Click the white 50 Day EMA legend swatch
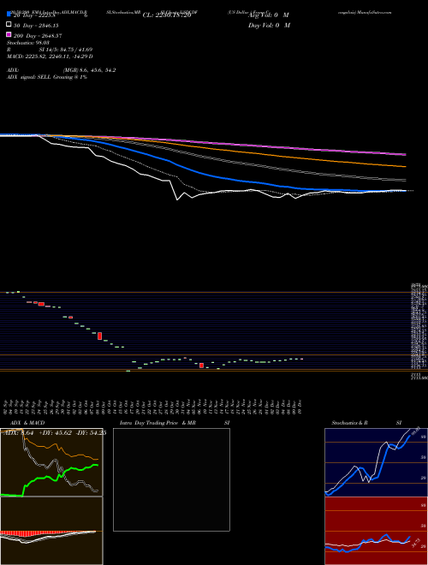Viewport: 428px width, 565px height. point(9,24)
